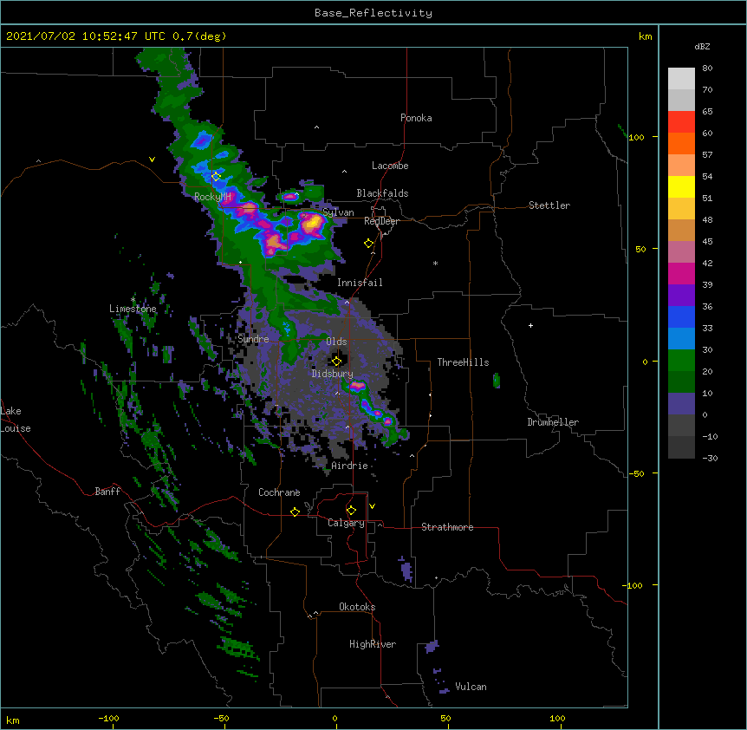Pick the orange 57-60 dBZ legend swatch

coord(681,143)
